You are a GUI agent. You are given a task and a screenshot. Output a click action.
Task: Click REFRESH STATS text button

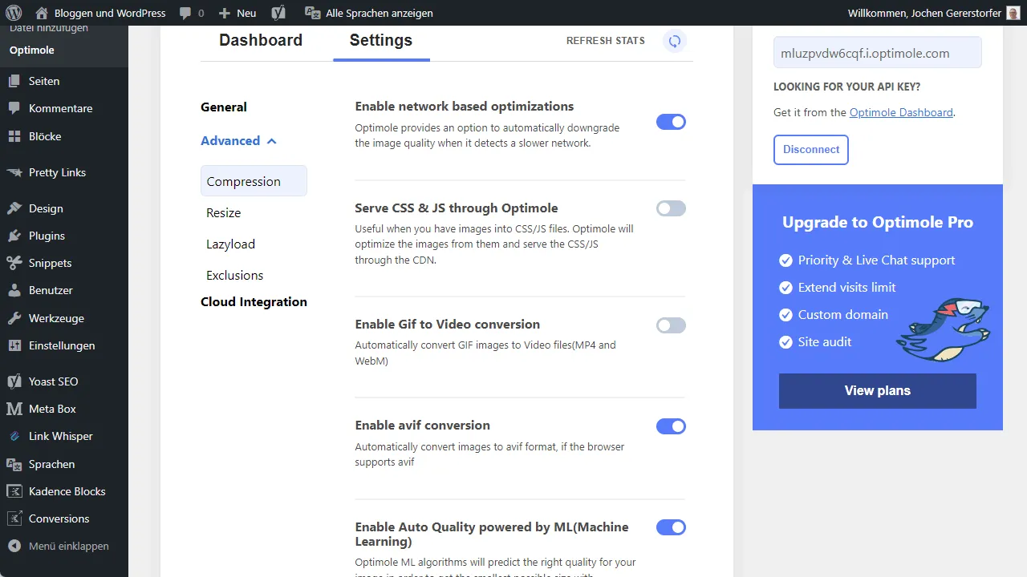pyautogui.click(x=606, y=41)
